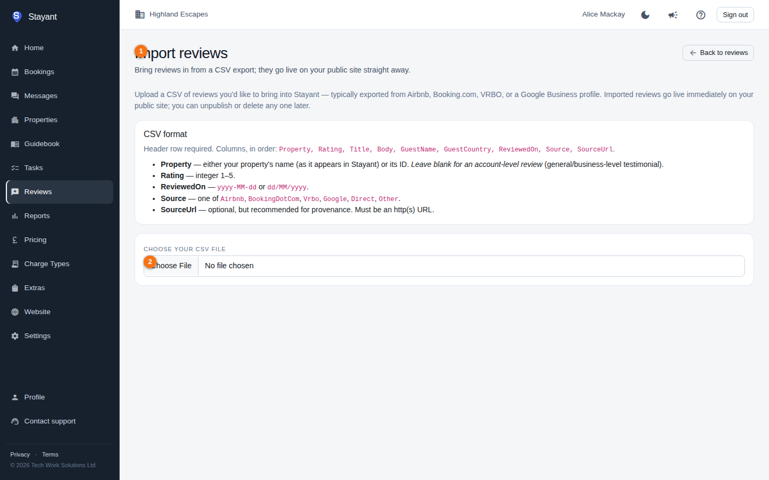The image size is (769, 480).
Task: Open Messages from the sidebar
Action: 59,96
